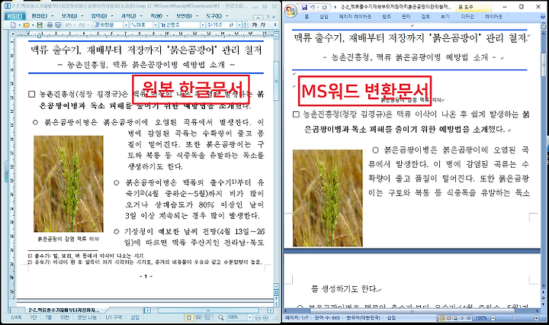Customize Word Quick Access toolbar dropdown
The width and height of the screenshot is (549, 325).
(x=335, y=7)
